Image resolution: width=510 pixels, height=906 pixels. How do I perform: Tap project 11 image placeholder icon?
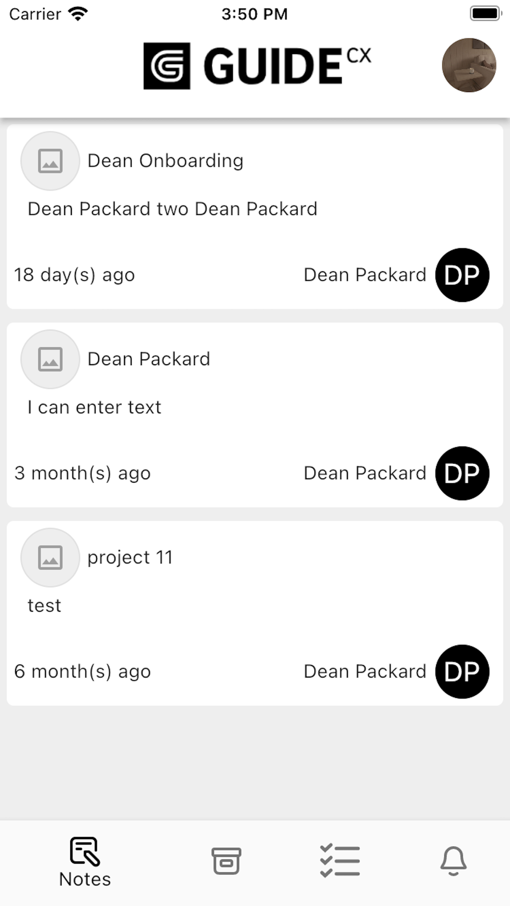point(50,558)
